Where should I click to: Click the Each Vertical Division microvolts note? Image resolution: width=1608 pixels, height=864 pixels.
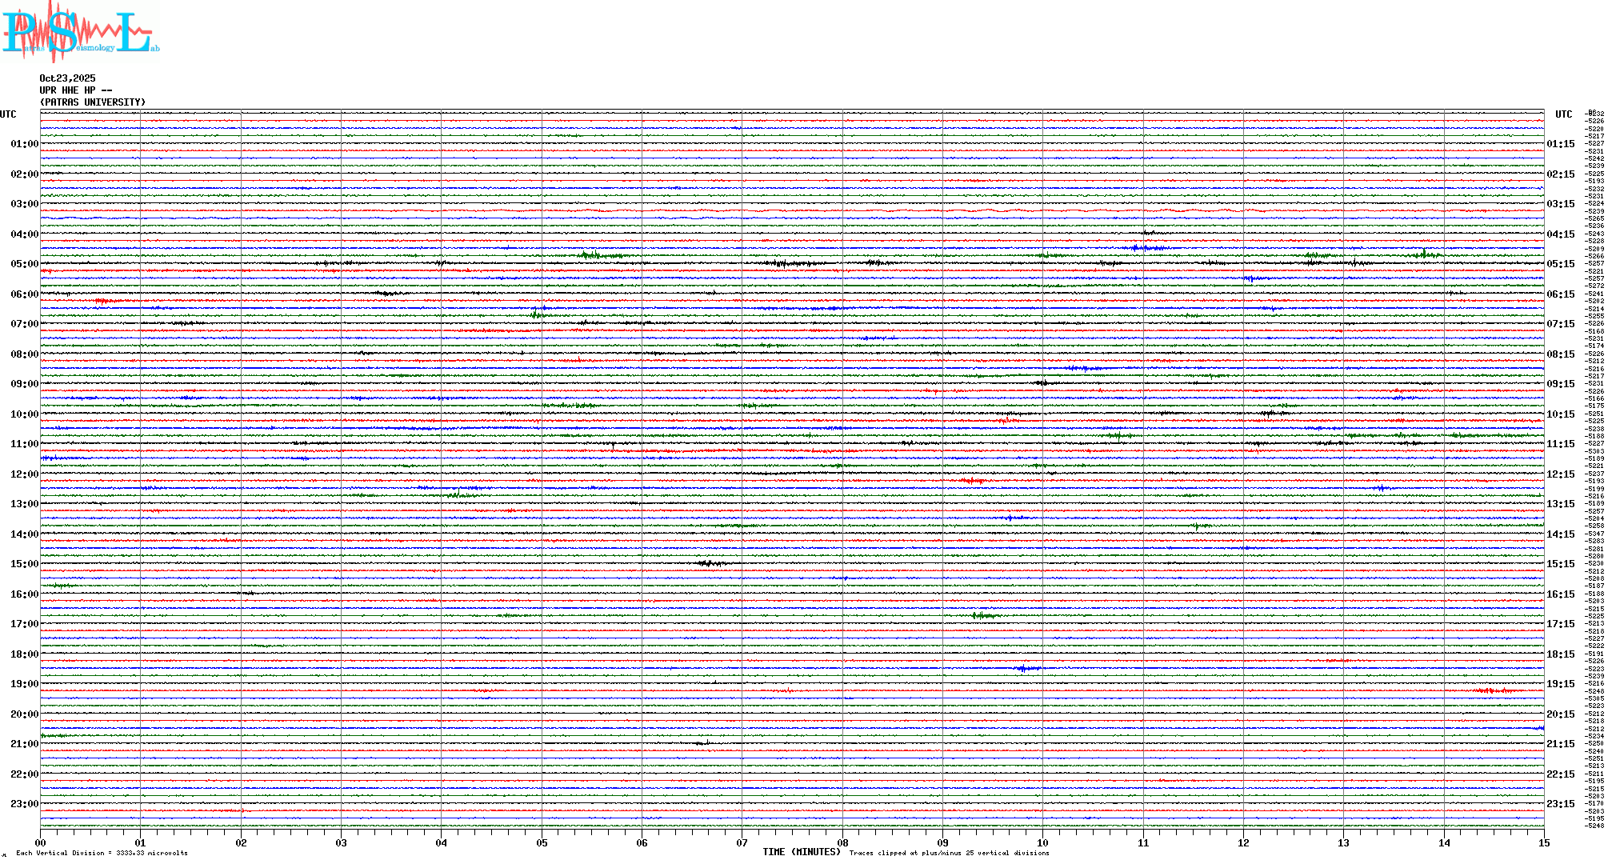[x=102, y=853]
